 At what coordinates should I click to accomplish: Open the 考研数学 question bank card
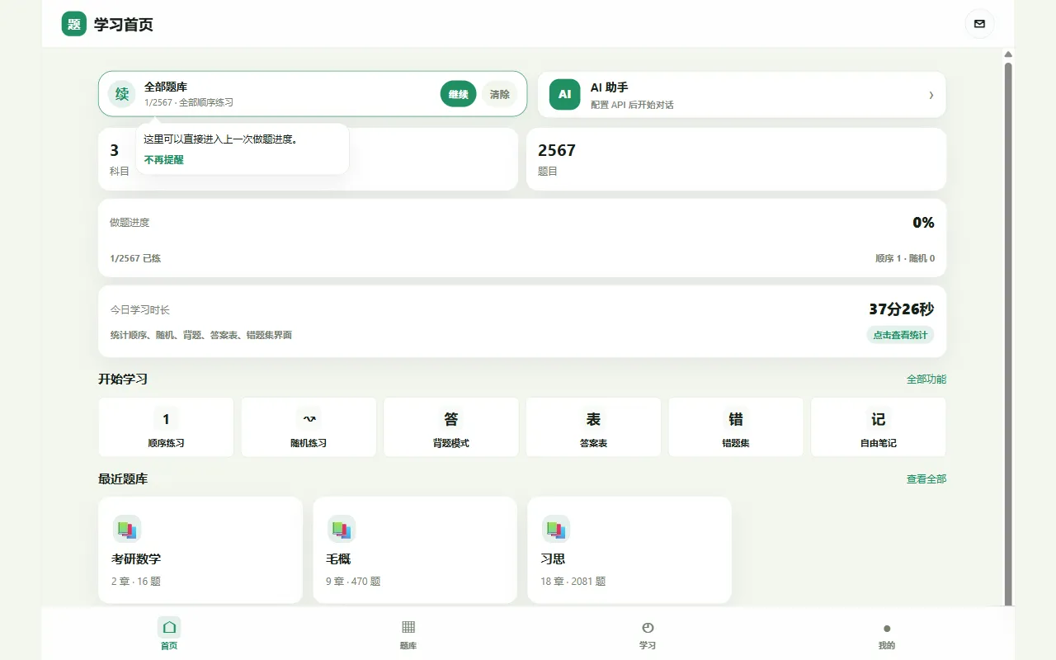pyautogui.click(x=200, y=549)
